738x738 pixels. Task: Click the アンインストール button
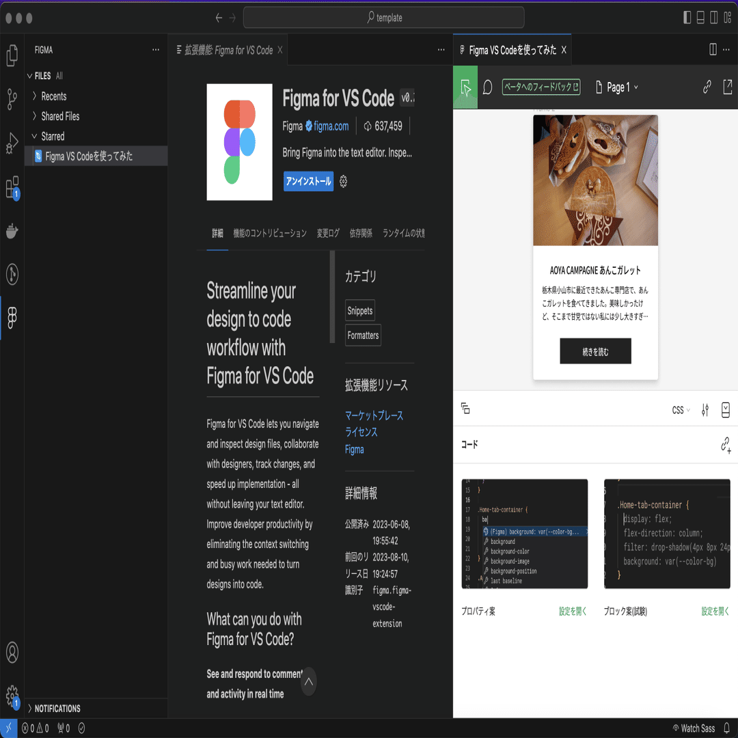point(308,181)
